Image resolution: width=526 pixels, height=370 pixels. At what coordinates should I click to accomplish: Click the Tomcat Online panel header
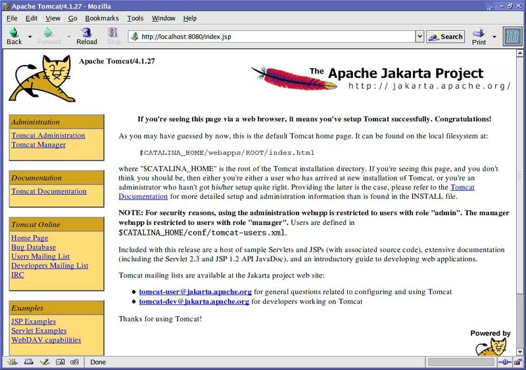[x=57, y=224]
